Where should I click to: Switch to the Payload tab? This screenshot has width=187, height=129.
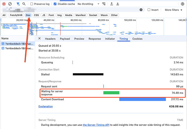pos(65,39)
